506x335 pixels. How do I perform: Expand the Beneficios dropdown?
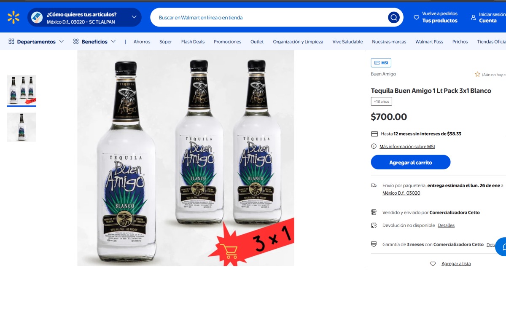(x=94, y=42)
